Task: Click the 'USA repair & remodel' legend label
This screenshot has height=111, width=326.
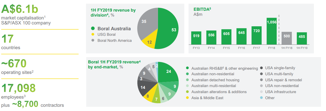Action: 283,80
